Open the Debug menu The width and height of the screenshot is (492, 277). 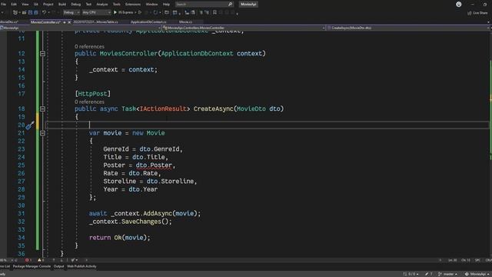tap(75, 5)
